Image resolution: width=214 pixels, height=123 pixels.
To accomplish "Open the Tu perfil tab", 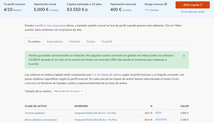I will click(x=107, y=41).
